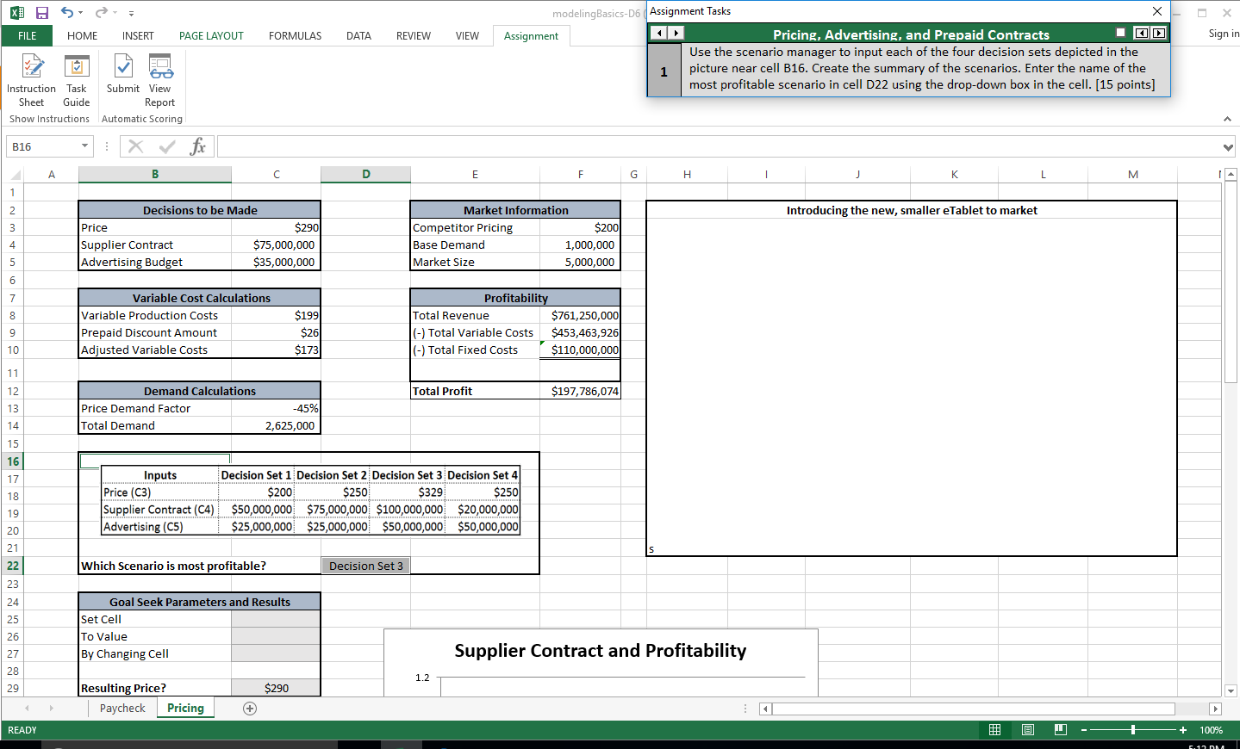Click the zoom slider handle
This screenshot has height=749, width=1240.
(1133, 730)
